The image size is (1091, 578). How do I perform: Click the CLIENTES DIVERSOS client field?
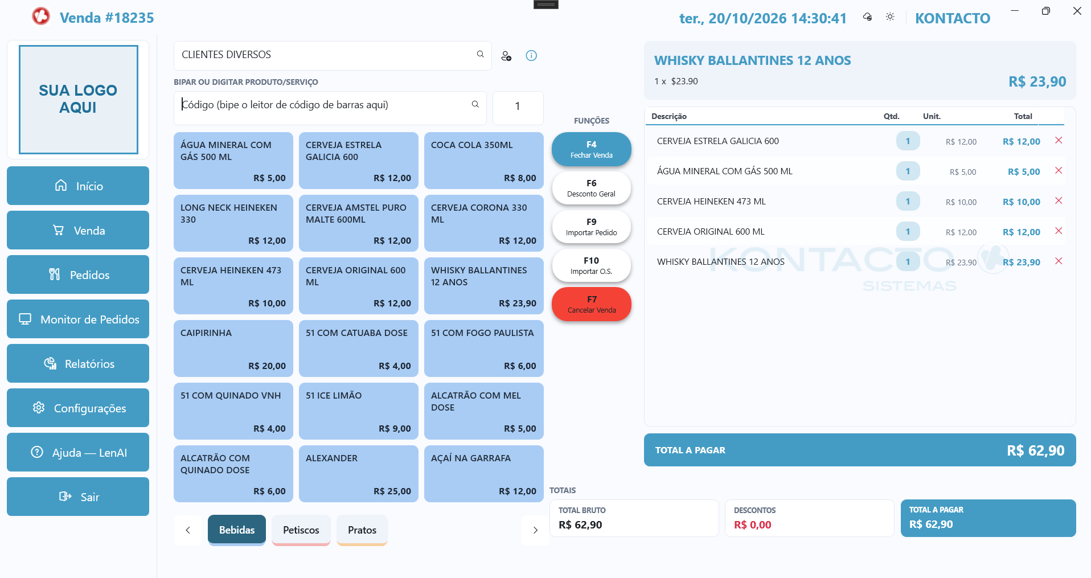[333, 56]
